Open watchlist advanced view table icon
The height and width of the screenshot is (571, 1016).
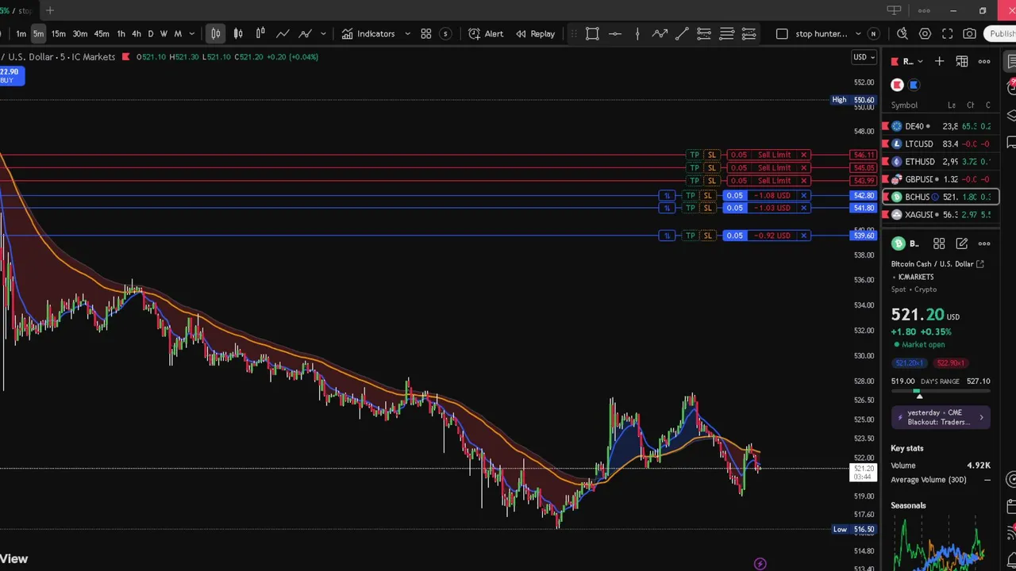tap(962, 61)
